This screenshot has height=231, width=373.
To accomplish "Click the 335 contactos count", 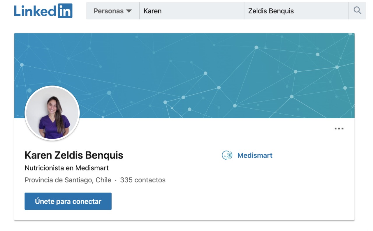I will [143, 180].
